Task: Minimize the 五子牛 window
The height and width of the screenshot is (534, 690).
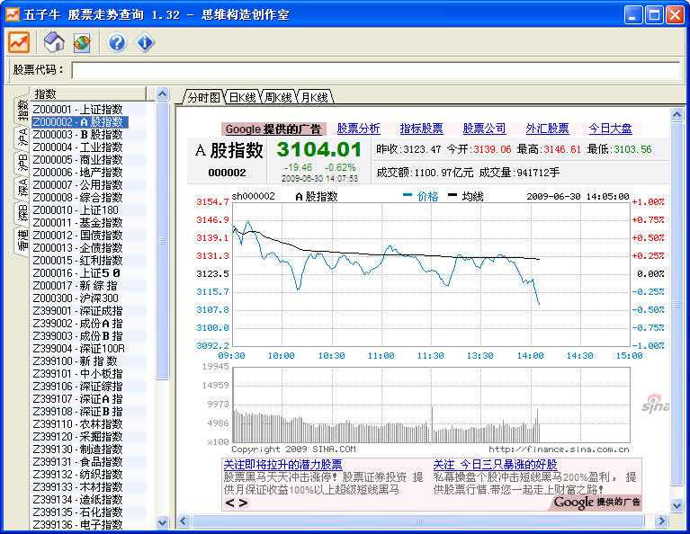Action: (x=632, y=14)
